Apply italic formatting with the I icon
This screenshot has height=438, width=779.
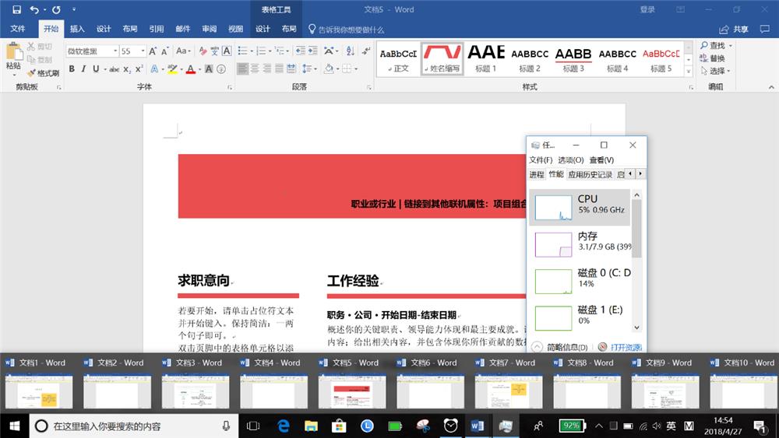point(84,69)
